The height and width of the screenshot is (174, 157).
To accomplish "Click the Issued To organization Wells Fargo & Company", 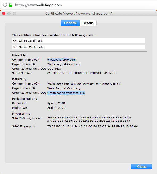I will [64, 64].
